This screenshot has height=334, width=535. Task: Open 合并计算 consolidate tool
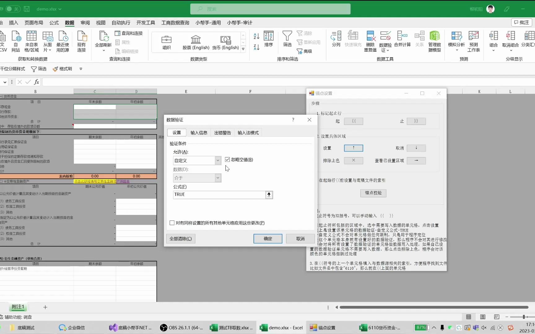[402, 39]
